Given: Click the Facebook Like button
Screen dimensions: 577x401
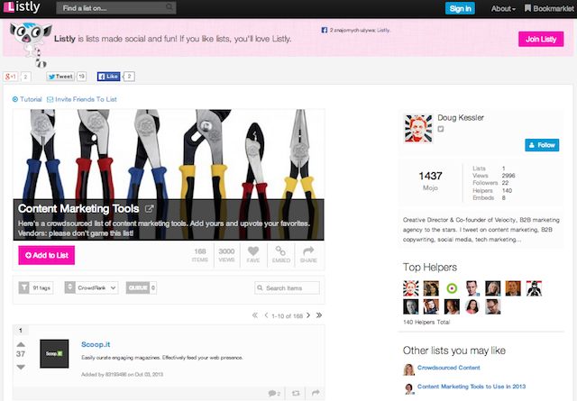Looking at the screenshot, I should coord(108,77).
